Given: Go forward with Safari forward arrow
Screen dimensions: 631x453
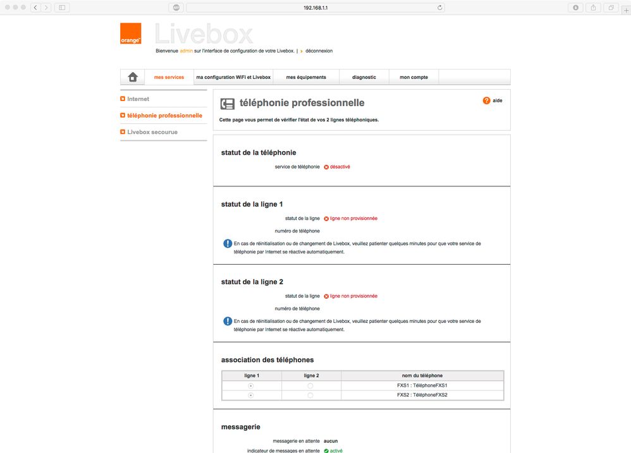Looking at the screenshot, I should (46, 8).
